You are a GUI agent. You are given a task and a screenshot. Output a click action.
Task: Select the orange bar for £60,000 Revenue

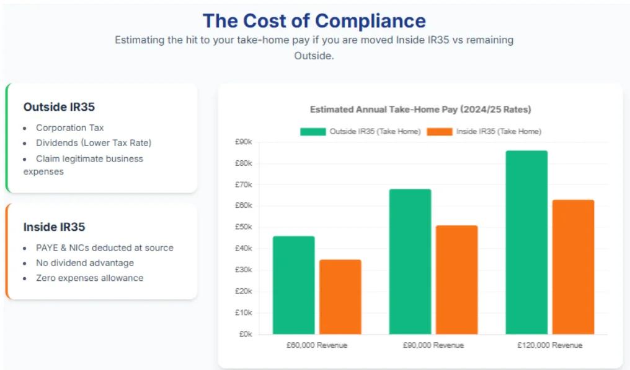340,297
